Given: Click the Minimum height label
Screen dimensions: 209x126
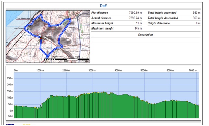Looking at the screenshot, I should pyautogui.click(x=102, y=23).
